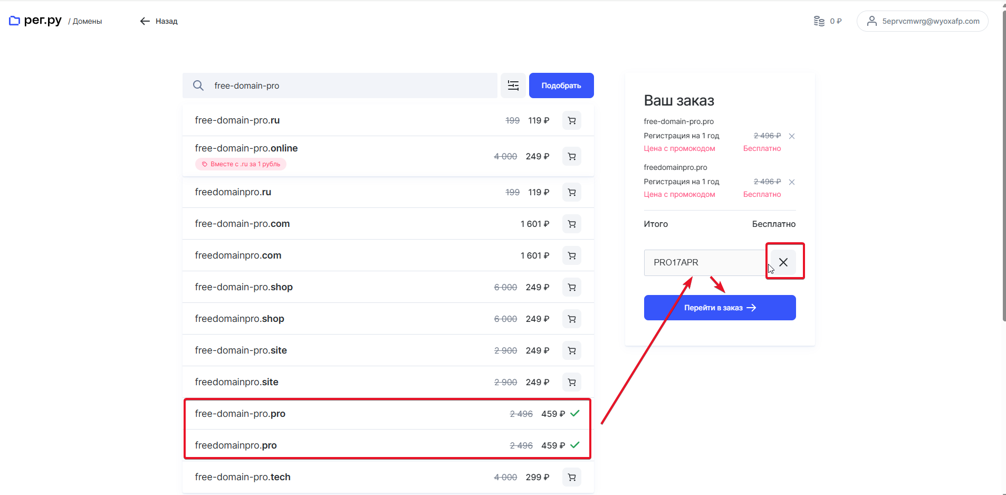Add free-domain-pro.online to cart
This screenshot has height=495, width=1006.
571,157
